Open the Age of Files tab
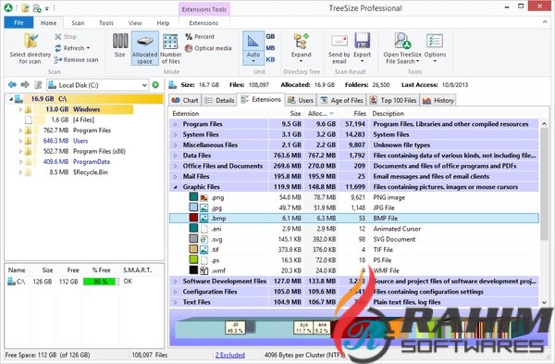The image size is (555, 364). (x=341, y=100)
